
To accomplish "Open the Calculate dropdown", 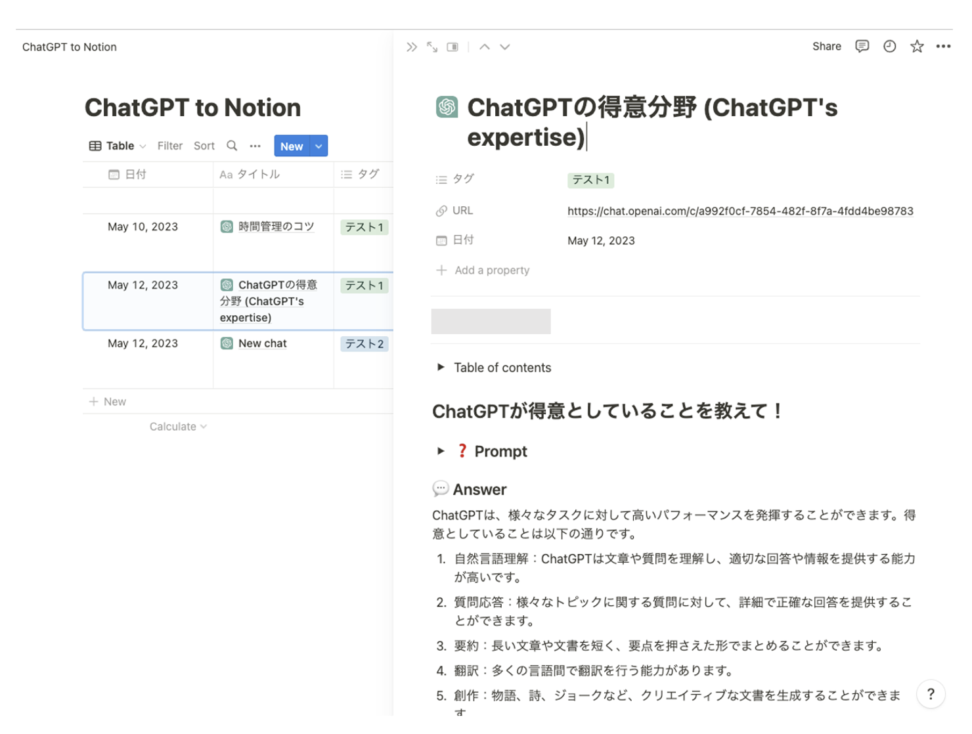I will [x=178, y=427].
